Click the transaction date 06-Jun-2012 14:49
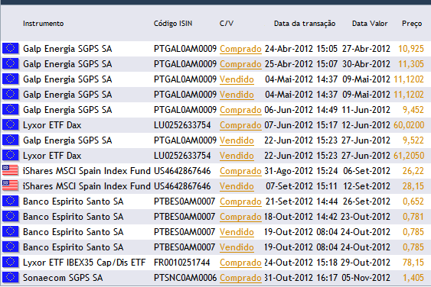The width and height of the screenshot is (431, 287). 301,110
